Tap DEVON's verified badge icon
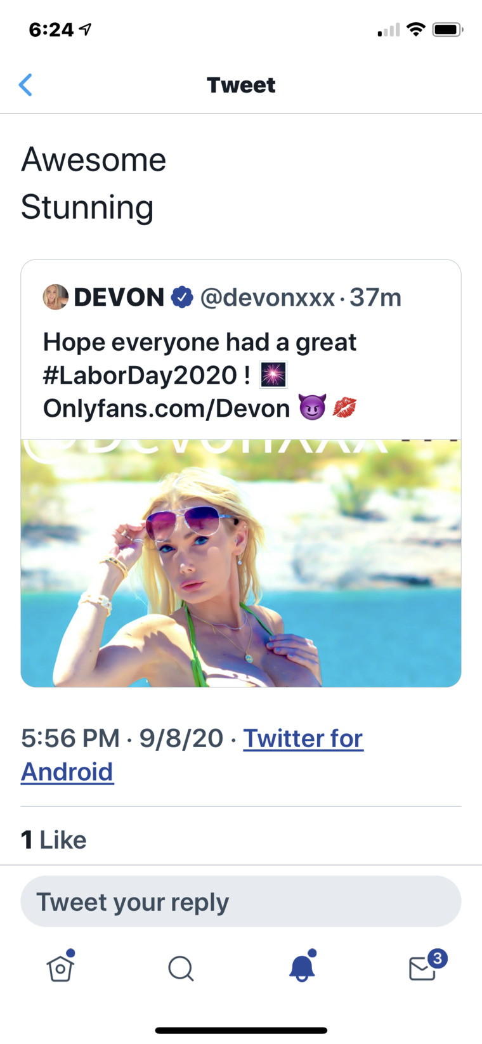Image resolution: width=482 pixels, height=1044 pixels. 181,297
